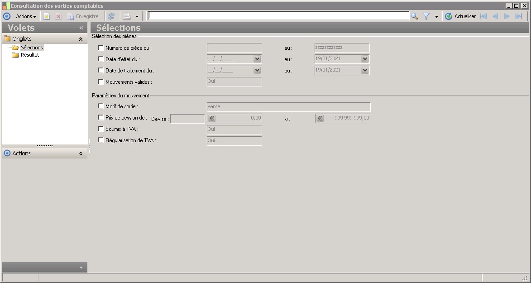Screen dimensions: 531x283
Task: Click the delete red X icon
Action: pos(58,16)
